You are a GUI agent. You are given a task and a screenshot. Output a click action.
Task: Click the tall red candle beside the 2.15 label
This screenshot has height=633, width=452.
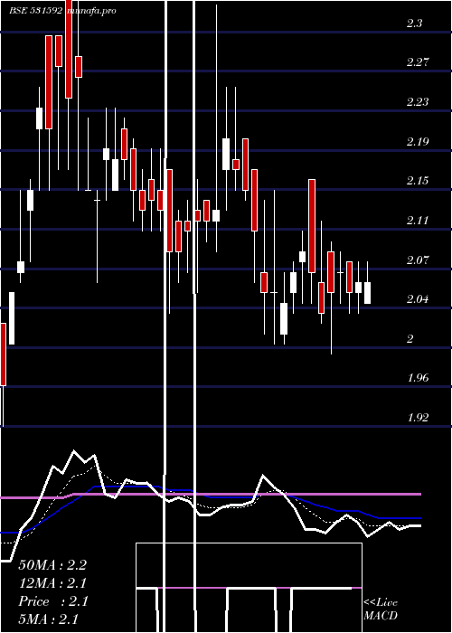pyautogui.click(x=312, y=226)
